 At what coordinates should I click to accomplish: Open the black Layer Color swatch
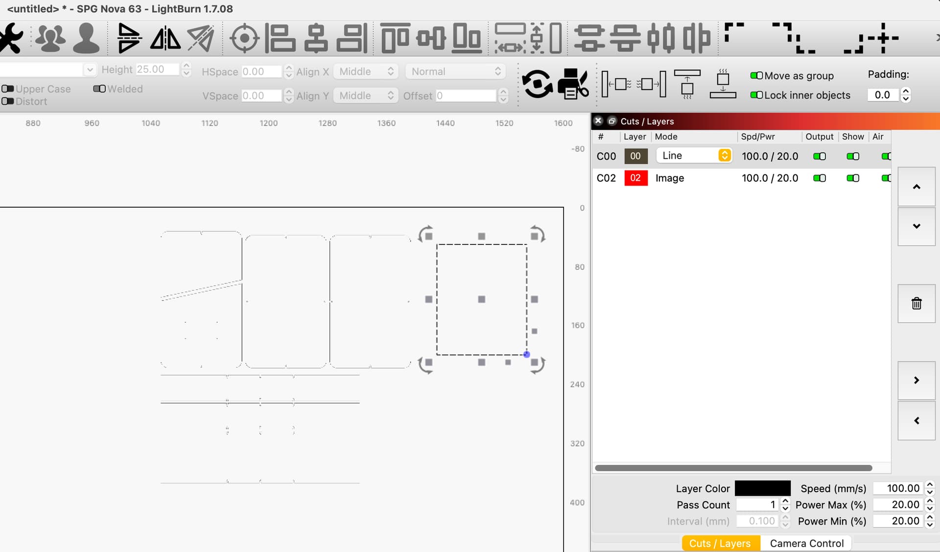pyautogui.click(x=762, y=488)
